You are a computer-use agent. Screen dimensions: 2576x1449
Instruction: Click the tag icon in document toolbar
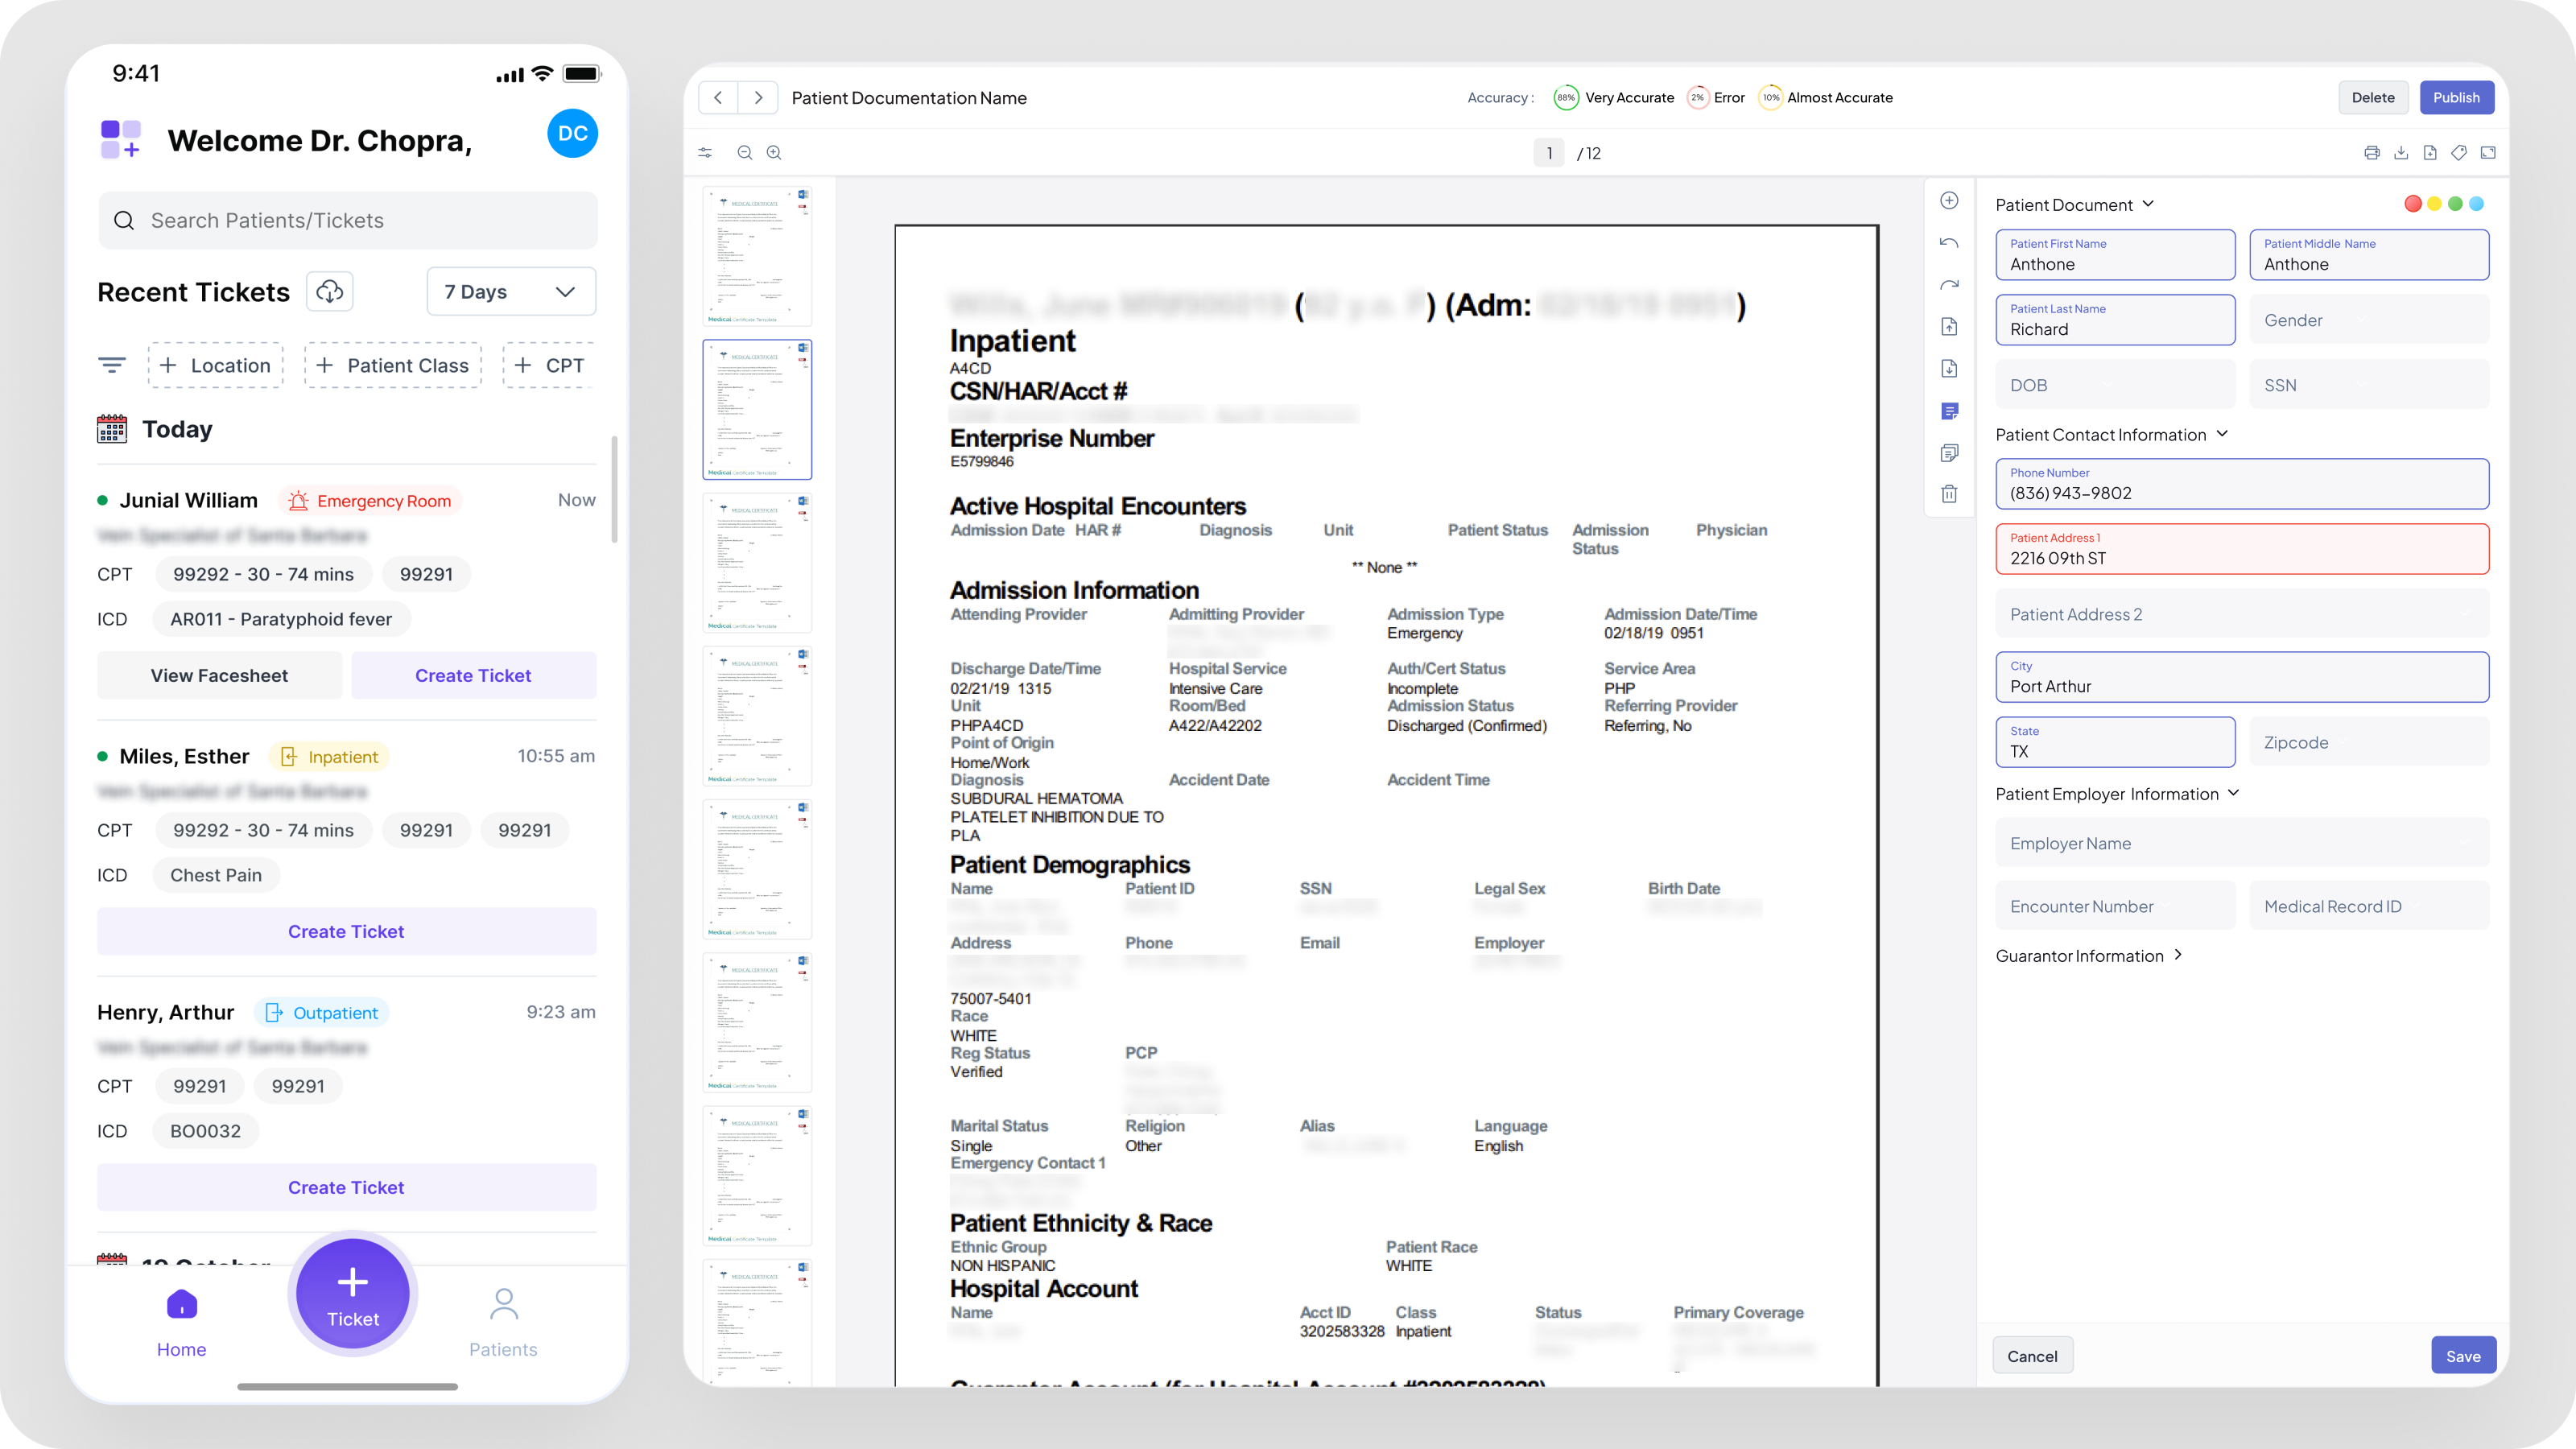tap(2459, 153)
